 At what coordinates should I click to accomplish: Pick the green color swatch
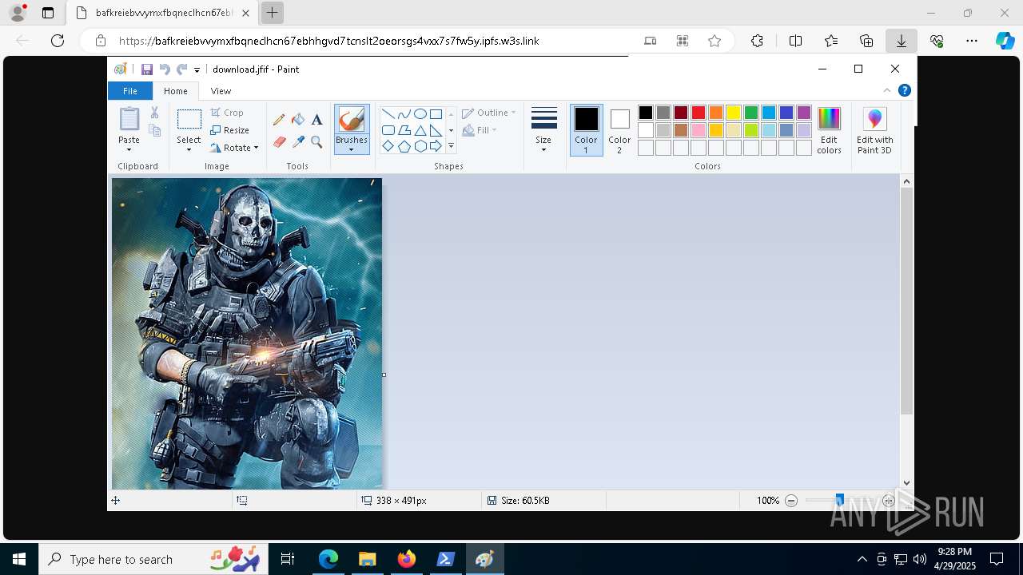pyautogui.click(x=751, y=113)
